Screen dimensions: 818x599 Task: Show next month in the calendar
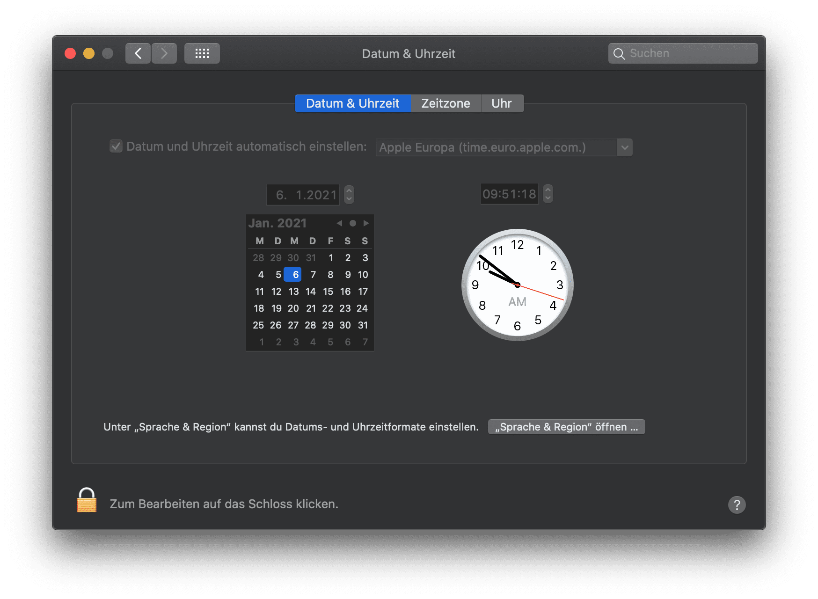(366, 223)
